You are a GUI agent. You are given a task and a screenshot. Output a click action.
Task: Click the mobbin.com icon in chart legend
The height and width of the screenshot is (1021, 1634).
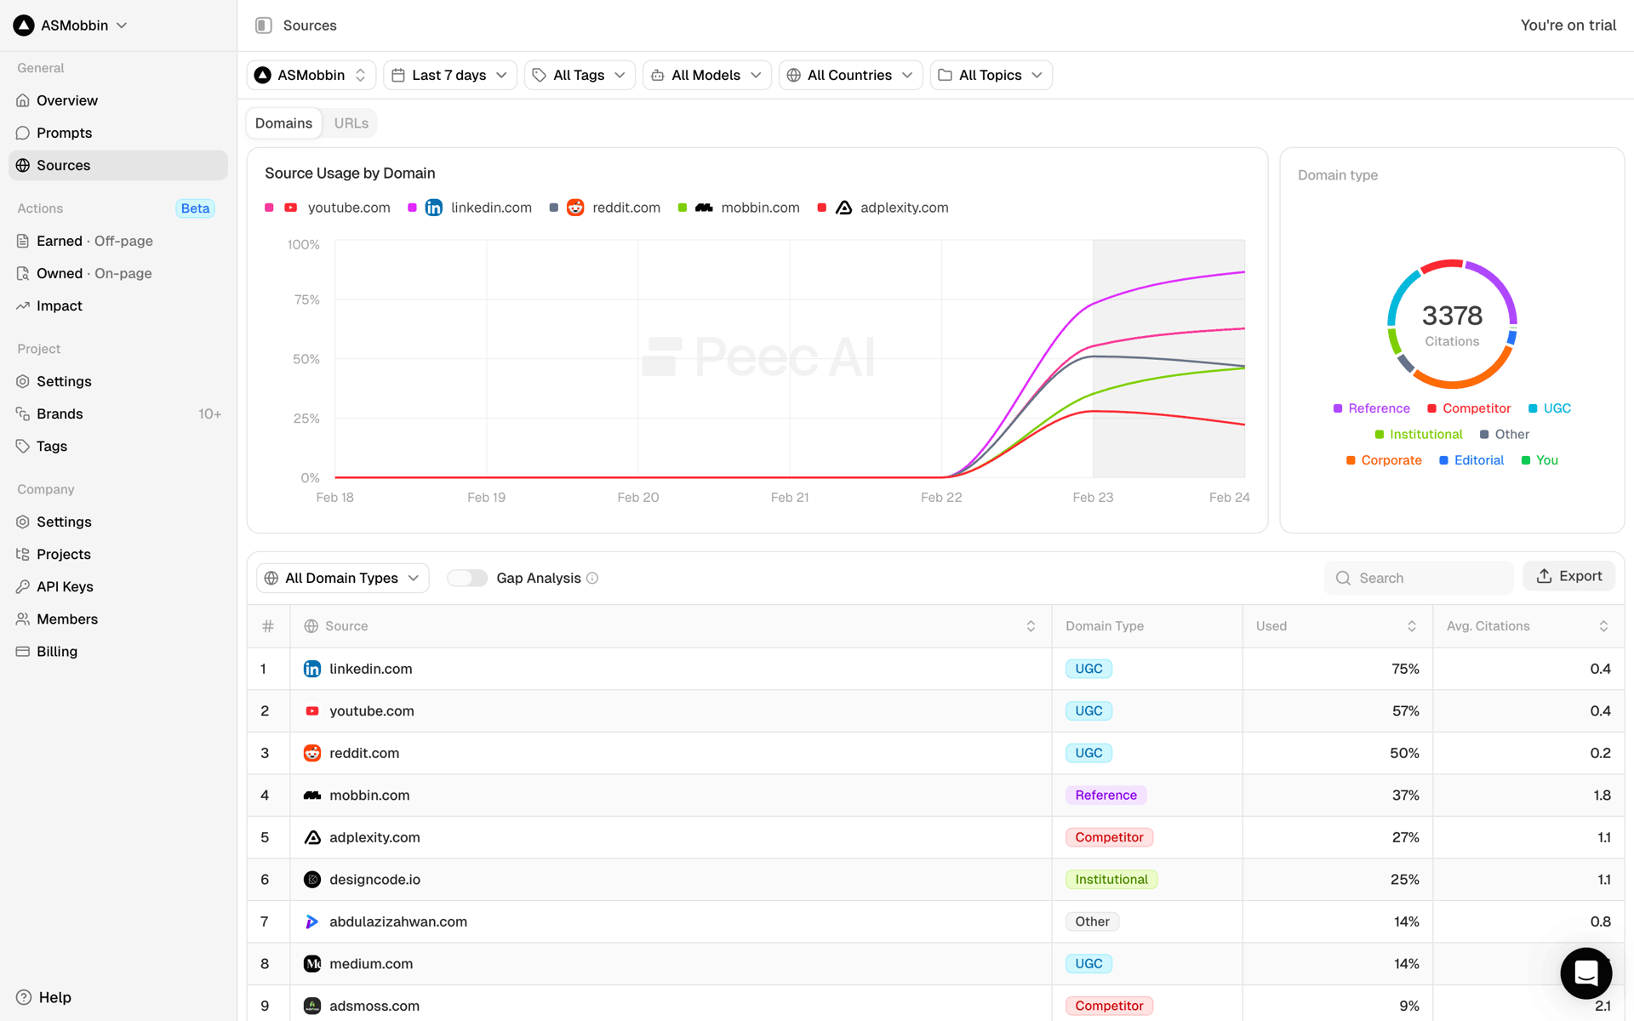(704, 208)
